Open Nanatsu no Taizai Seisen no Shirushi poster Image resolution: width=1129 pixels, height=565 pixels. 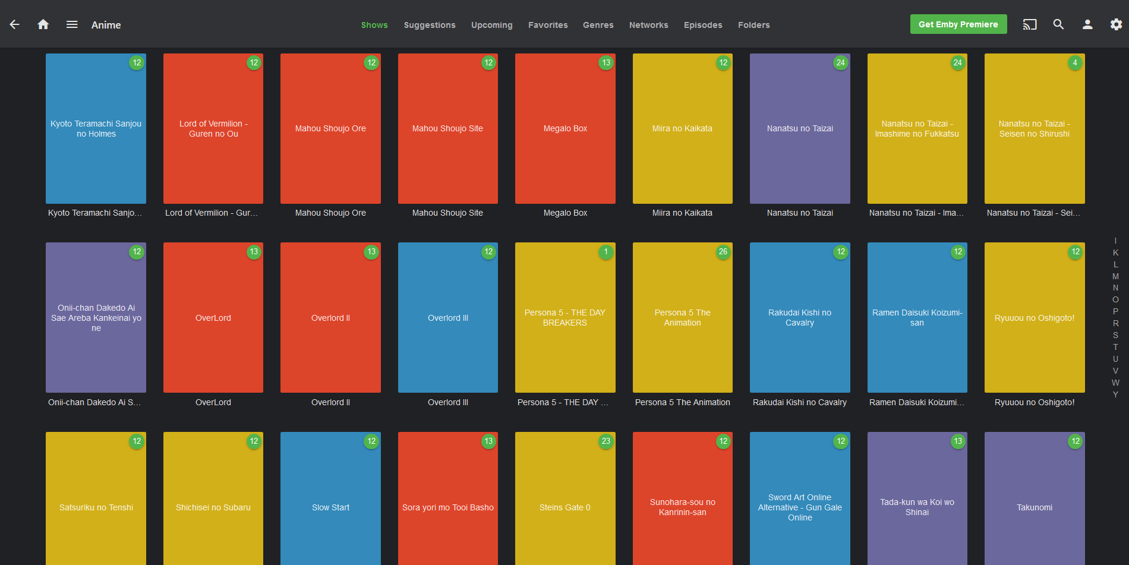click(1035, 128)
